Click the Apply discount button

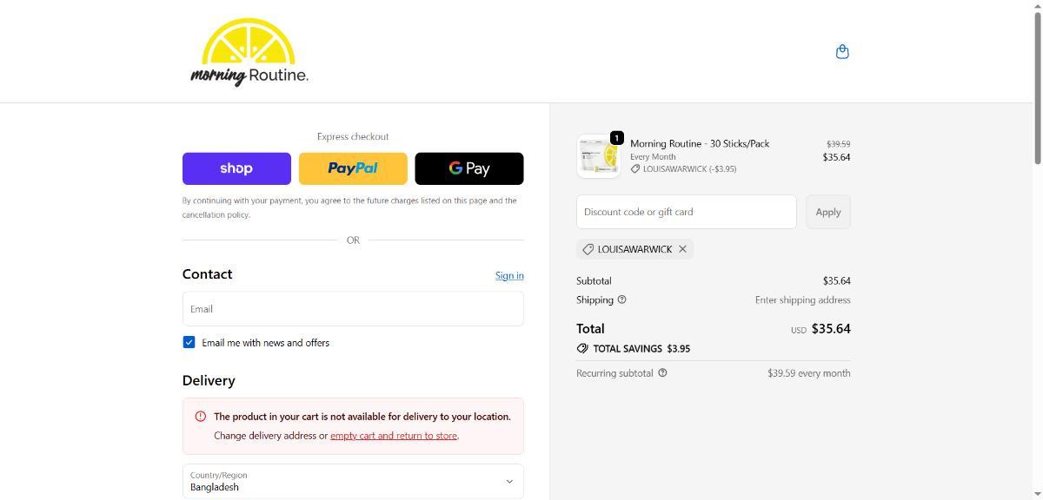pyautogui.click(x=827, y=212)
